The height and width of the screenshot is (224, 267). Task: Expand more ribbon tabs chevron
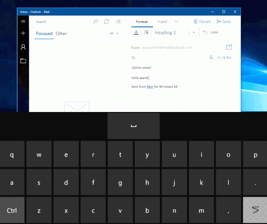(x=176, y=22)
